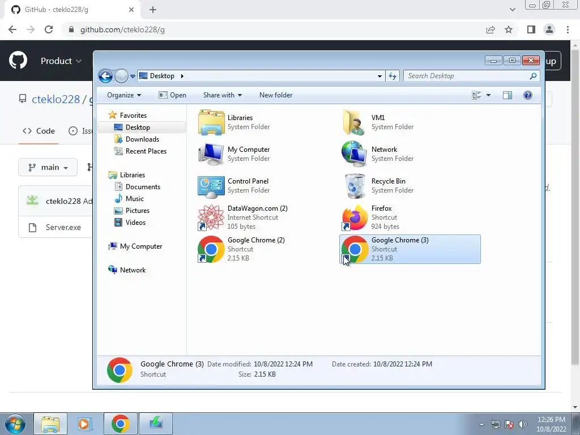The height and width of the screenshot is (435, 580).
Task: Share this page via Chrome share icon
Action: point(491,29)
